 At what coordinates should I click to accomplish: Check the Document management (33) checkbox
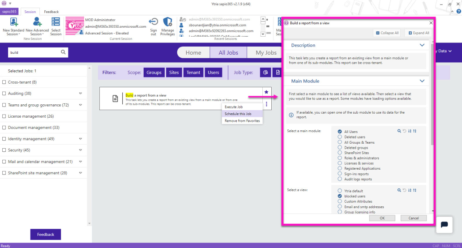pyautogui.click(x=4, y=128)
